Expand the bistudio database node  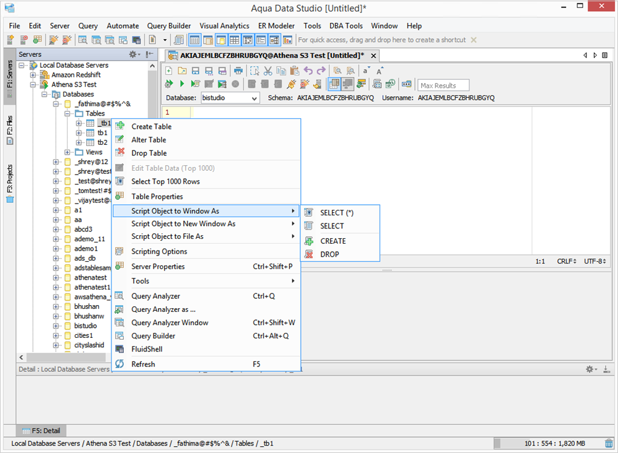pos(56,326)
